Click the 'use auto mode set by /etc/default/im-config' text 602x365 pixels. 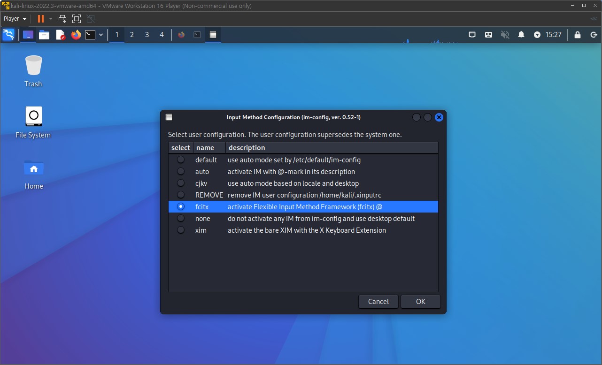[x=294, y=160]
